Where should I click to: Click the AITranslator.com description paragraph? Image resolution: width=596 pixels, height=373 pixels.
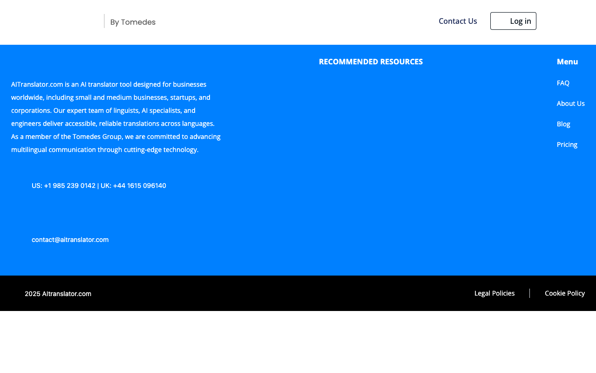[x=116, y=117]
